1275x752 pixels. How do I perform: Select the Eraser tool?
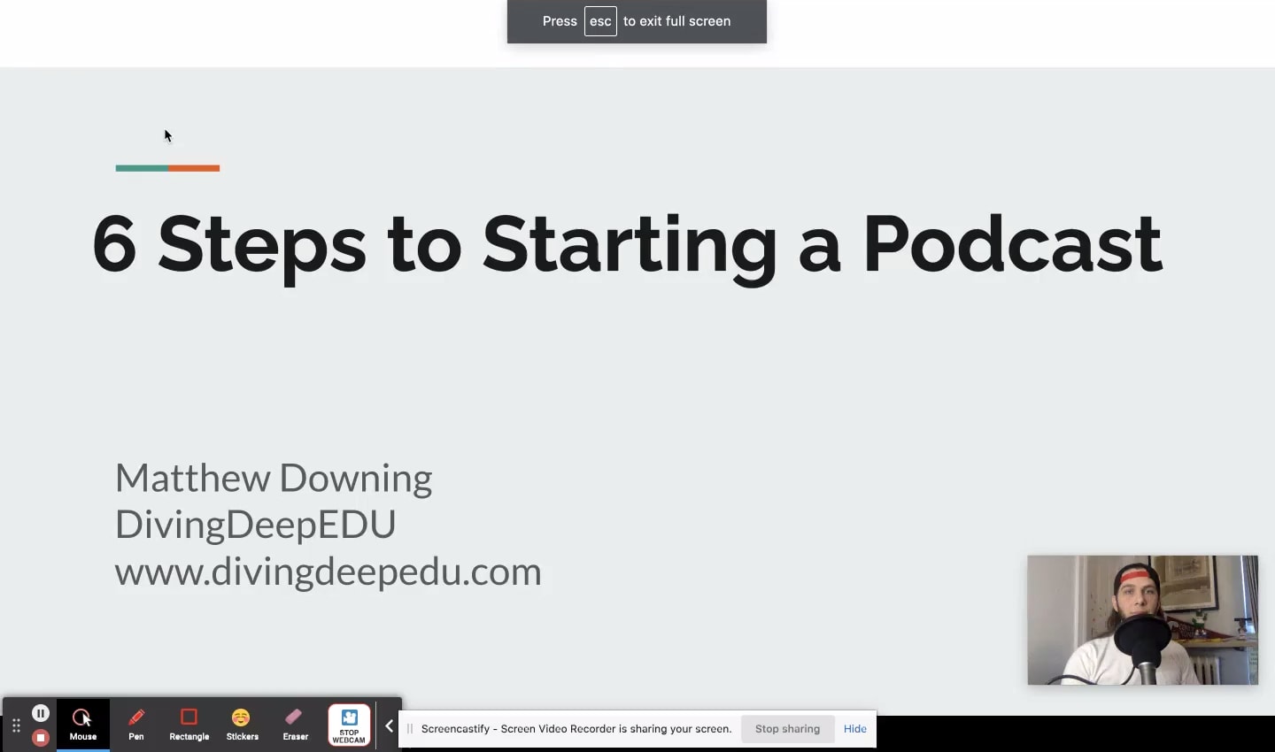(x=295, y=724)
